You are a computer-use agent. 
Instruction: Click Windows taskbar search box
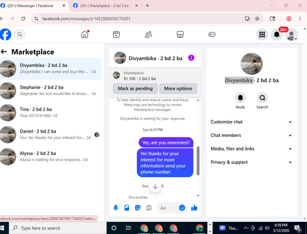tap(57, 228)
